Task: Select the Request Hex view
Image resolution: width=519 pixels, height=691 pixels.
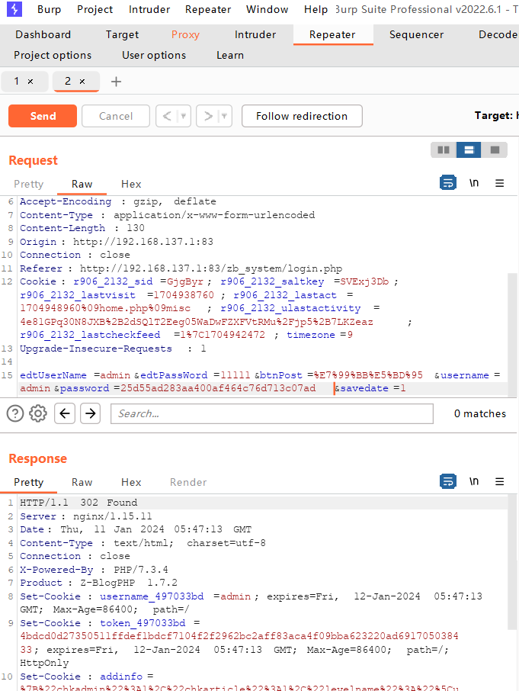Action: click(x=131, y=185)
